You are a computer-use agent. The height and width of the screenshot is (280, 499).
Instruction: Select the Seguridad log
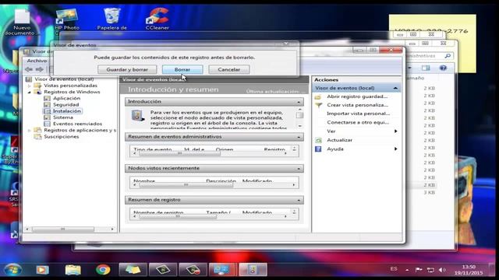click(65, 105)
